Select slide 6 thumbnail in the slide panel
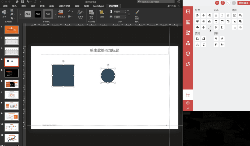The width and height of the screenshot is (250, 146). [x=12, y=84]
